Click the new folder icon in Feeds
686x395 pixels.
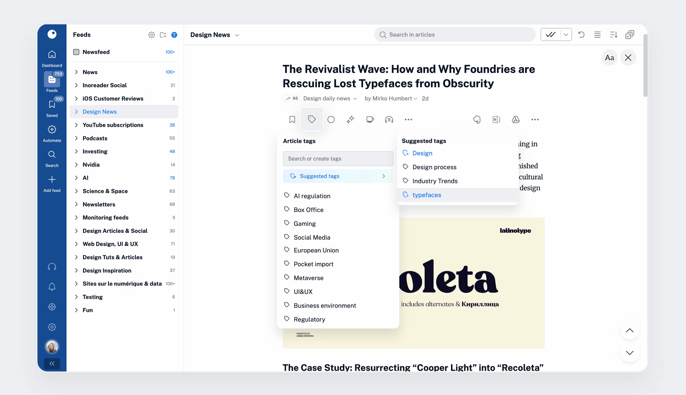163,35
